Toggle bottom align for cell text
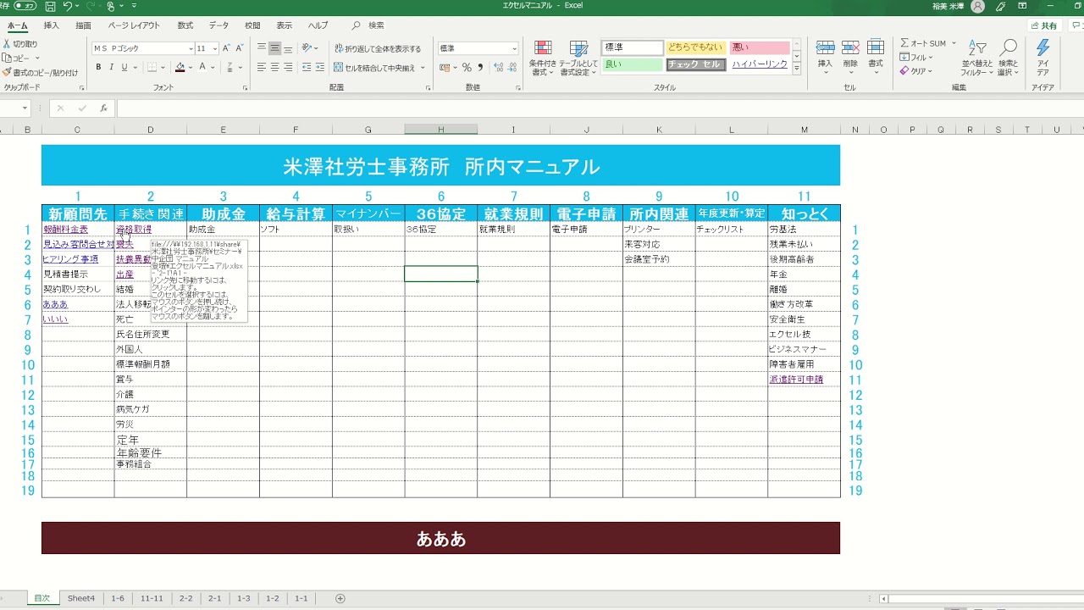The height and width of the screenshot is (610, 1084). [x=289, y=48]
